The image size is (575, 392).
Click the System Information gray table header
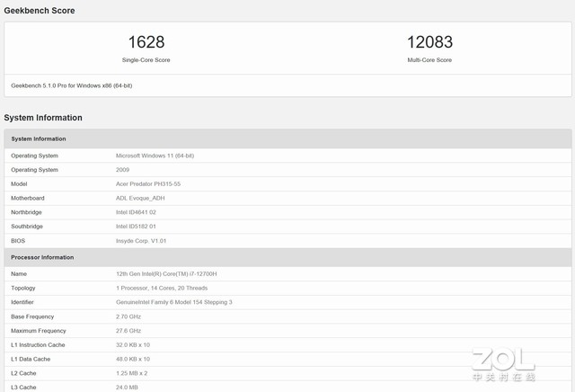(287, 138)
